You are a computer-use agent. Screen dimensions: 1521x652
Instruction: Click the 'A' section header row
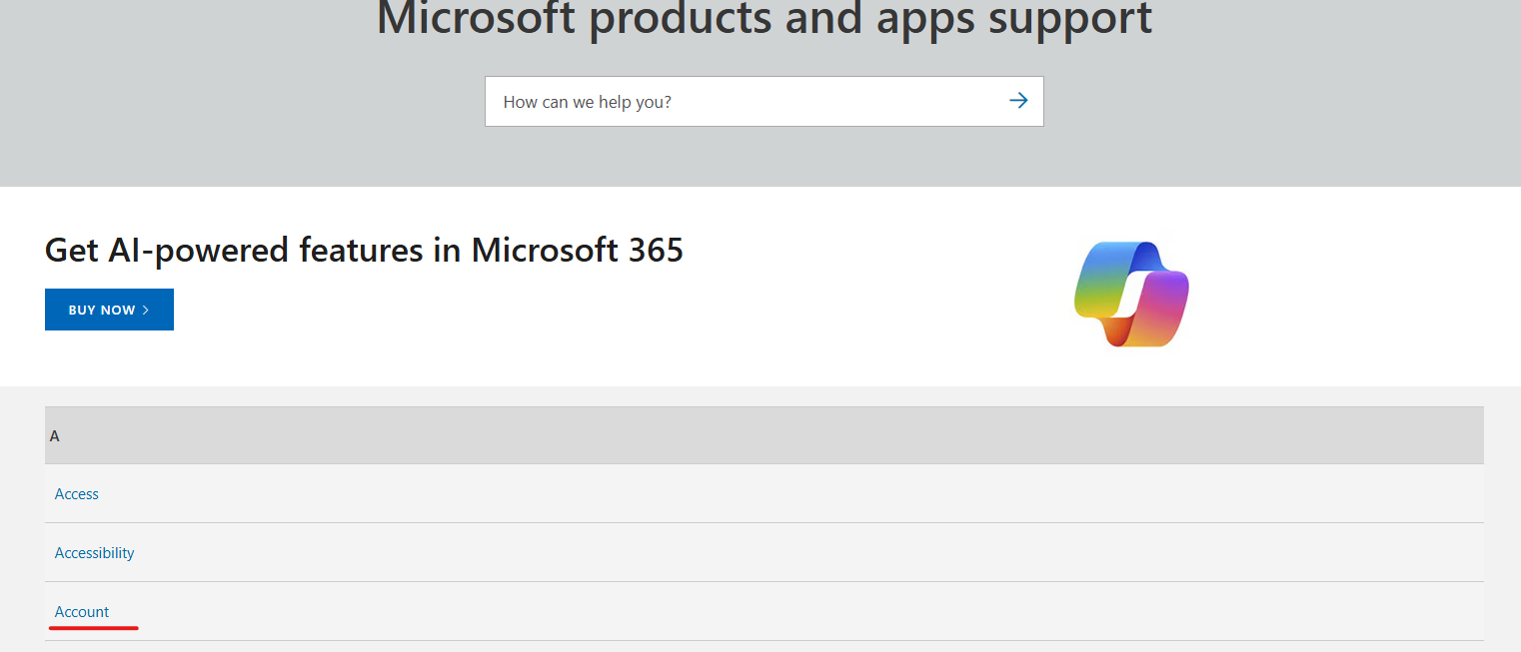pyautogui.click(x=764, y=435)
